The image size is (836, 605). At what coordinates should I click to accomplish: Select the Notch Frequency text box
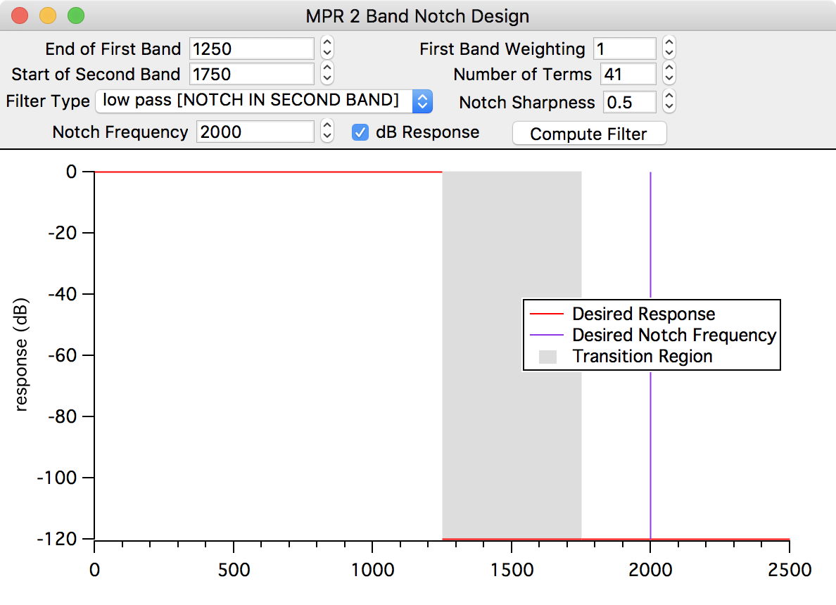[x=255, y=132]
